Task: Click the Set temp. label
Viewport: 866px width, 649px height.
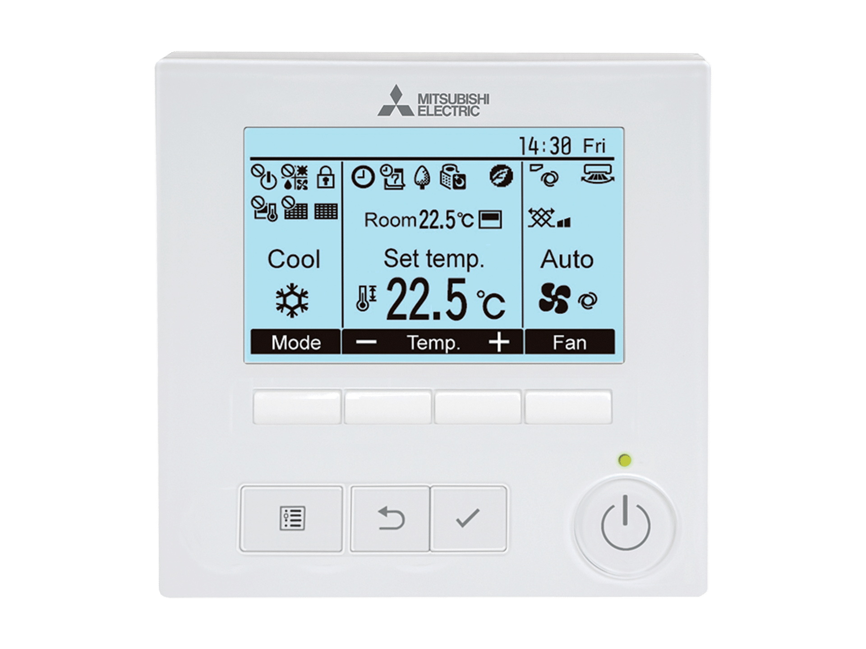Action: 434,259
